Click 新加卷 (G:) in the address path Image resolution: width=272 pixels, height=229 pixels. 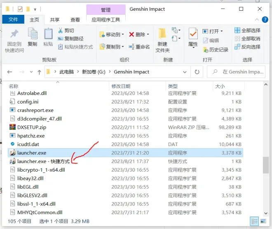[x=94, y=72]
